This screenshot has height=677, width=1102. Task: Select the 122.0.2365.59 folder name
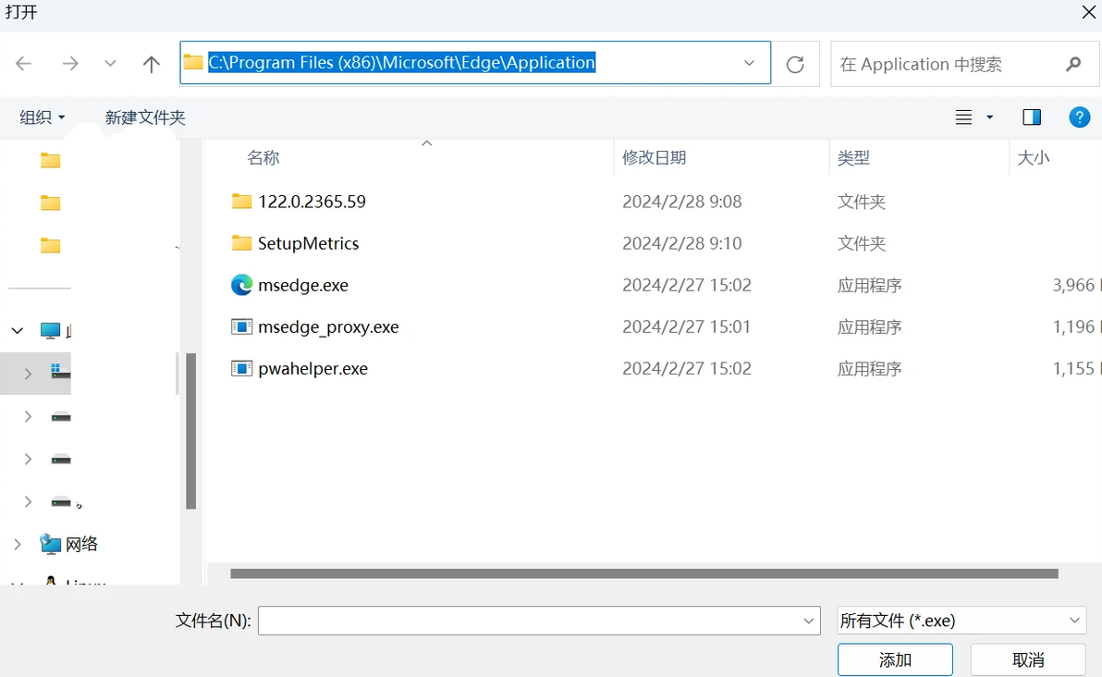point(312,202)
